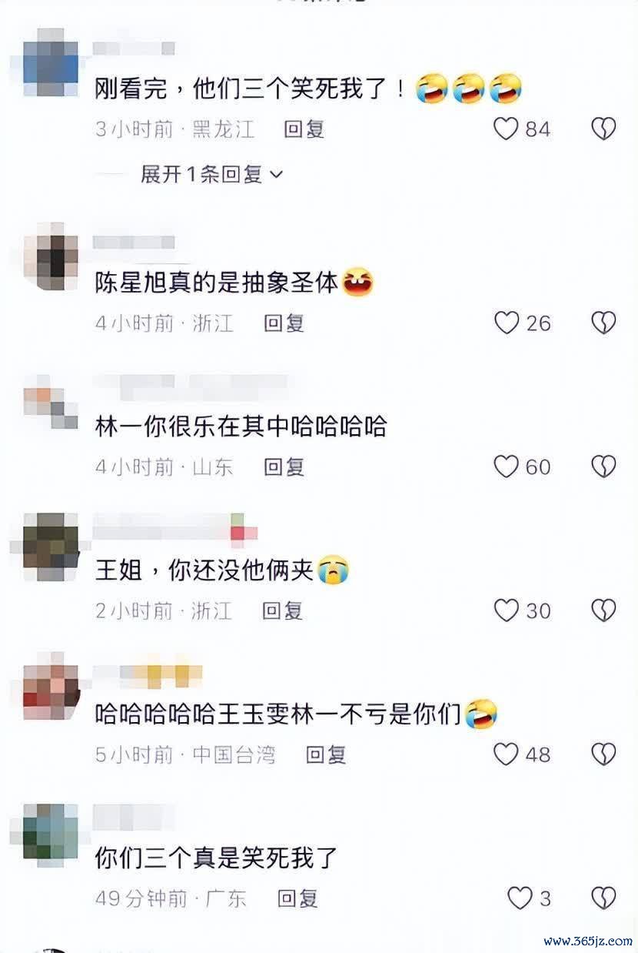Click 回复 on the 中国台湾 comment
This screenshot has height=953, width=638.
[x=326, y=754]
